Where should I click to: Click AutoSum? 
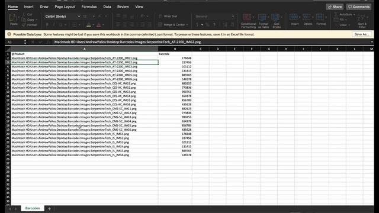tap(345, 14)
